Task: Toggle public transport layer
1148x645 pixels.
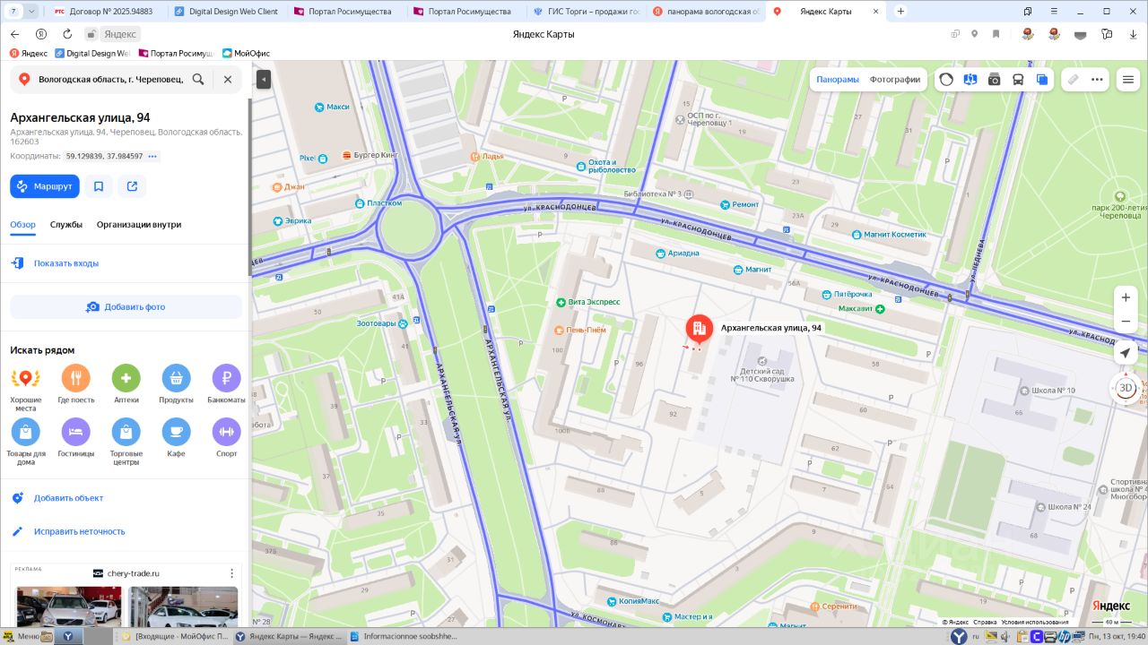Action: (x=1018, y=79)
